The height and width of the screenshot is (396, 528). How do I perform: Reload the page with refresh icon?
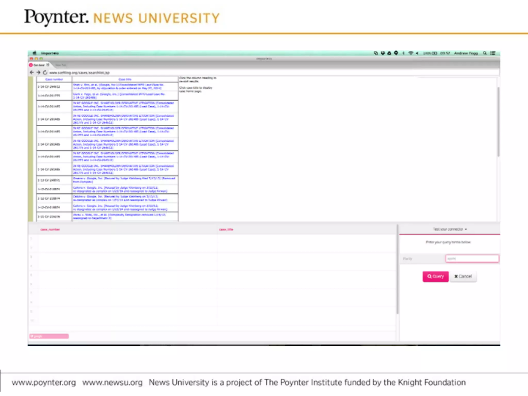pos(45,72)
